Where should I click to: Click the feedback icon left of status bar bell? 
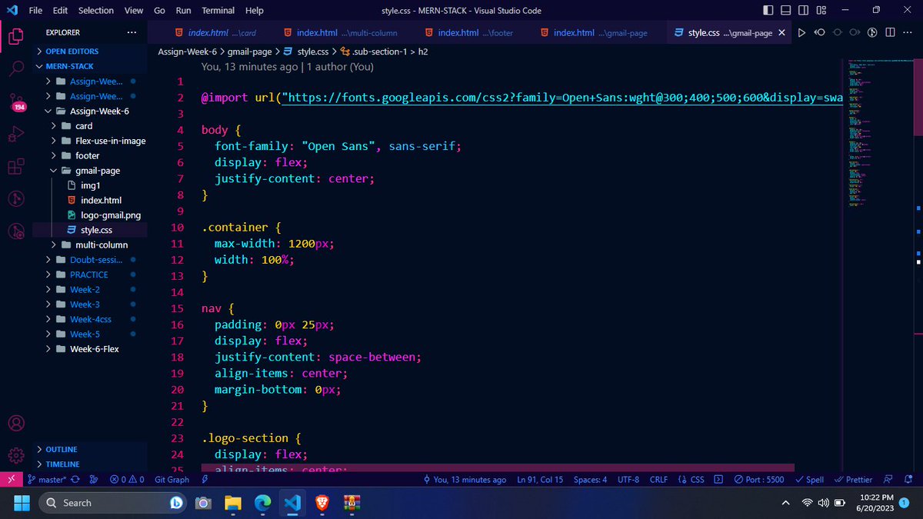[889, 479]
